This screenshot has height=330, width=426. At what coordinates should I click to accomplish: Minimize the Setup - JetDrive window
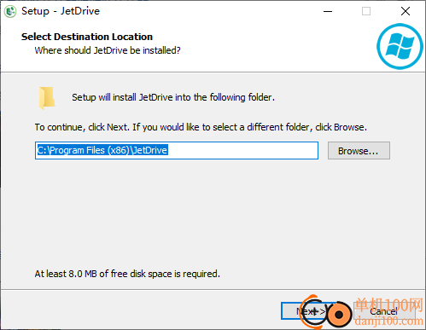coord(328,11)
